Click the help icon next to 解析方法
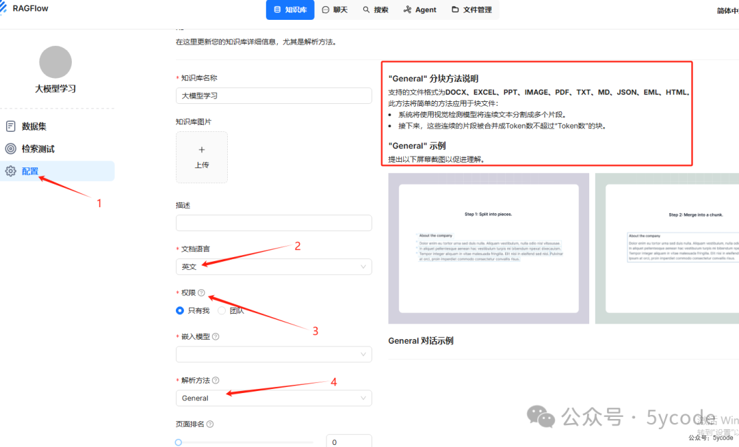Image resolution: width=739 pixels, height=447 pixels. (x=216, y=380)
